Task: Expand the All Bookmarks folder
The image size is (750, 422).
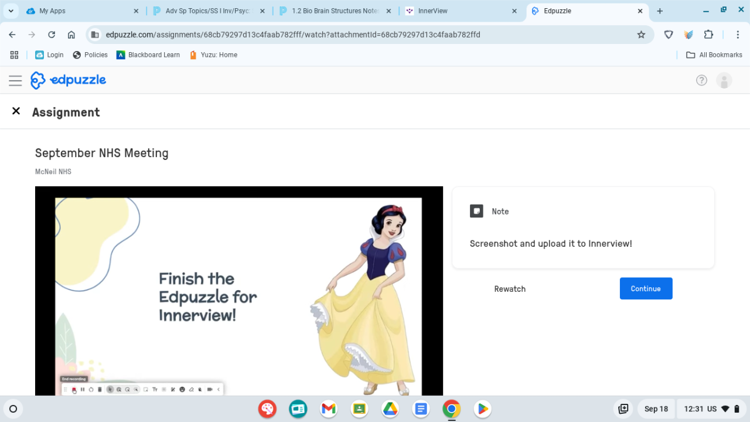Action: click(714, 55)
